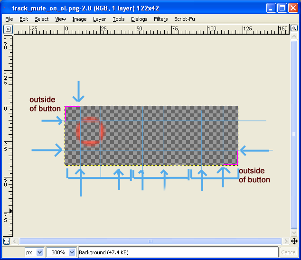Open the Filters menu
Image resolution: width=301 pixels, height=260 pixels.
tap(160, 19)
